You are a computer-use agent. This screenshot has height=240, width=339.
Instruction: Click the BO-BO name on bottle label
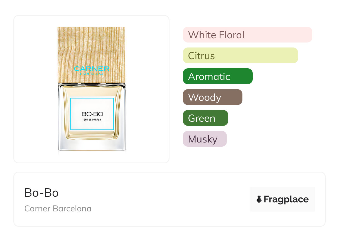92,114
